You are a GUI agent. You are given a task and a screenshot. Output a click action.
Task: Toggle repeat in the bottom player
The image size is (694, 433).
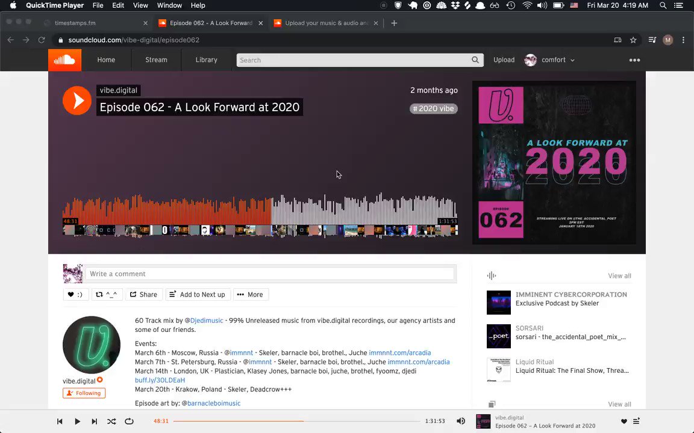point(129,421)
